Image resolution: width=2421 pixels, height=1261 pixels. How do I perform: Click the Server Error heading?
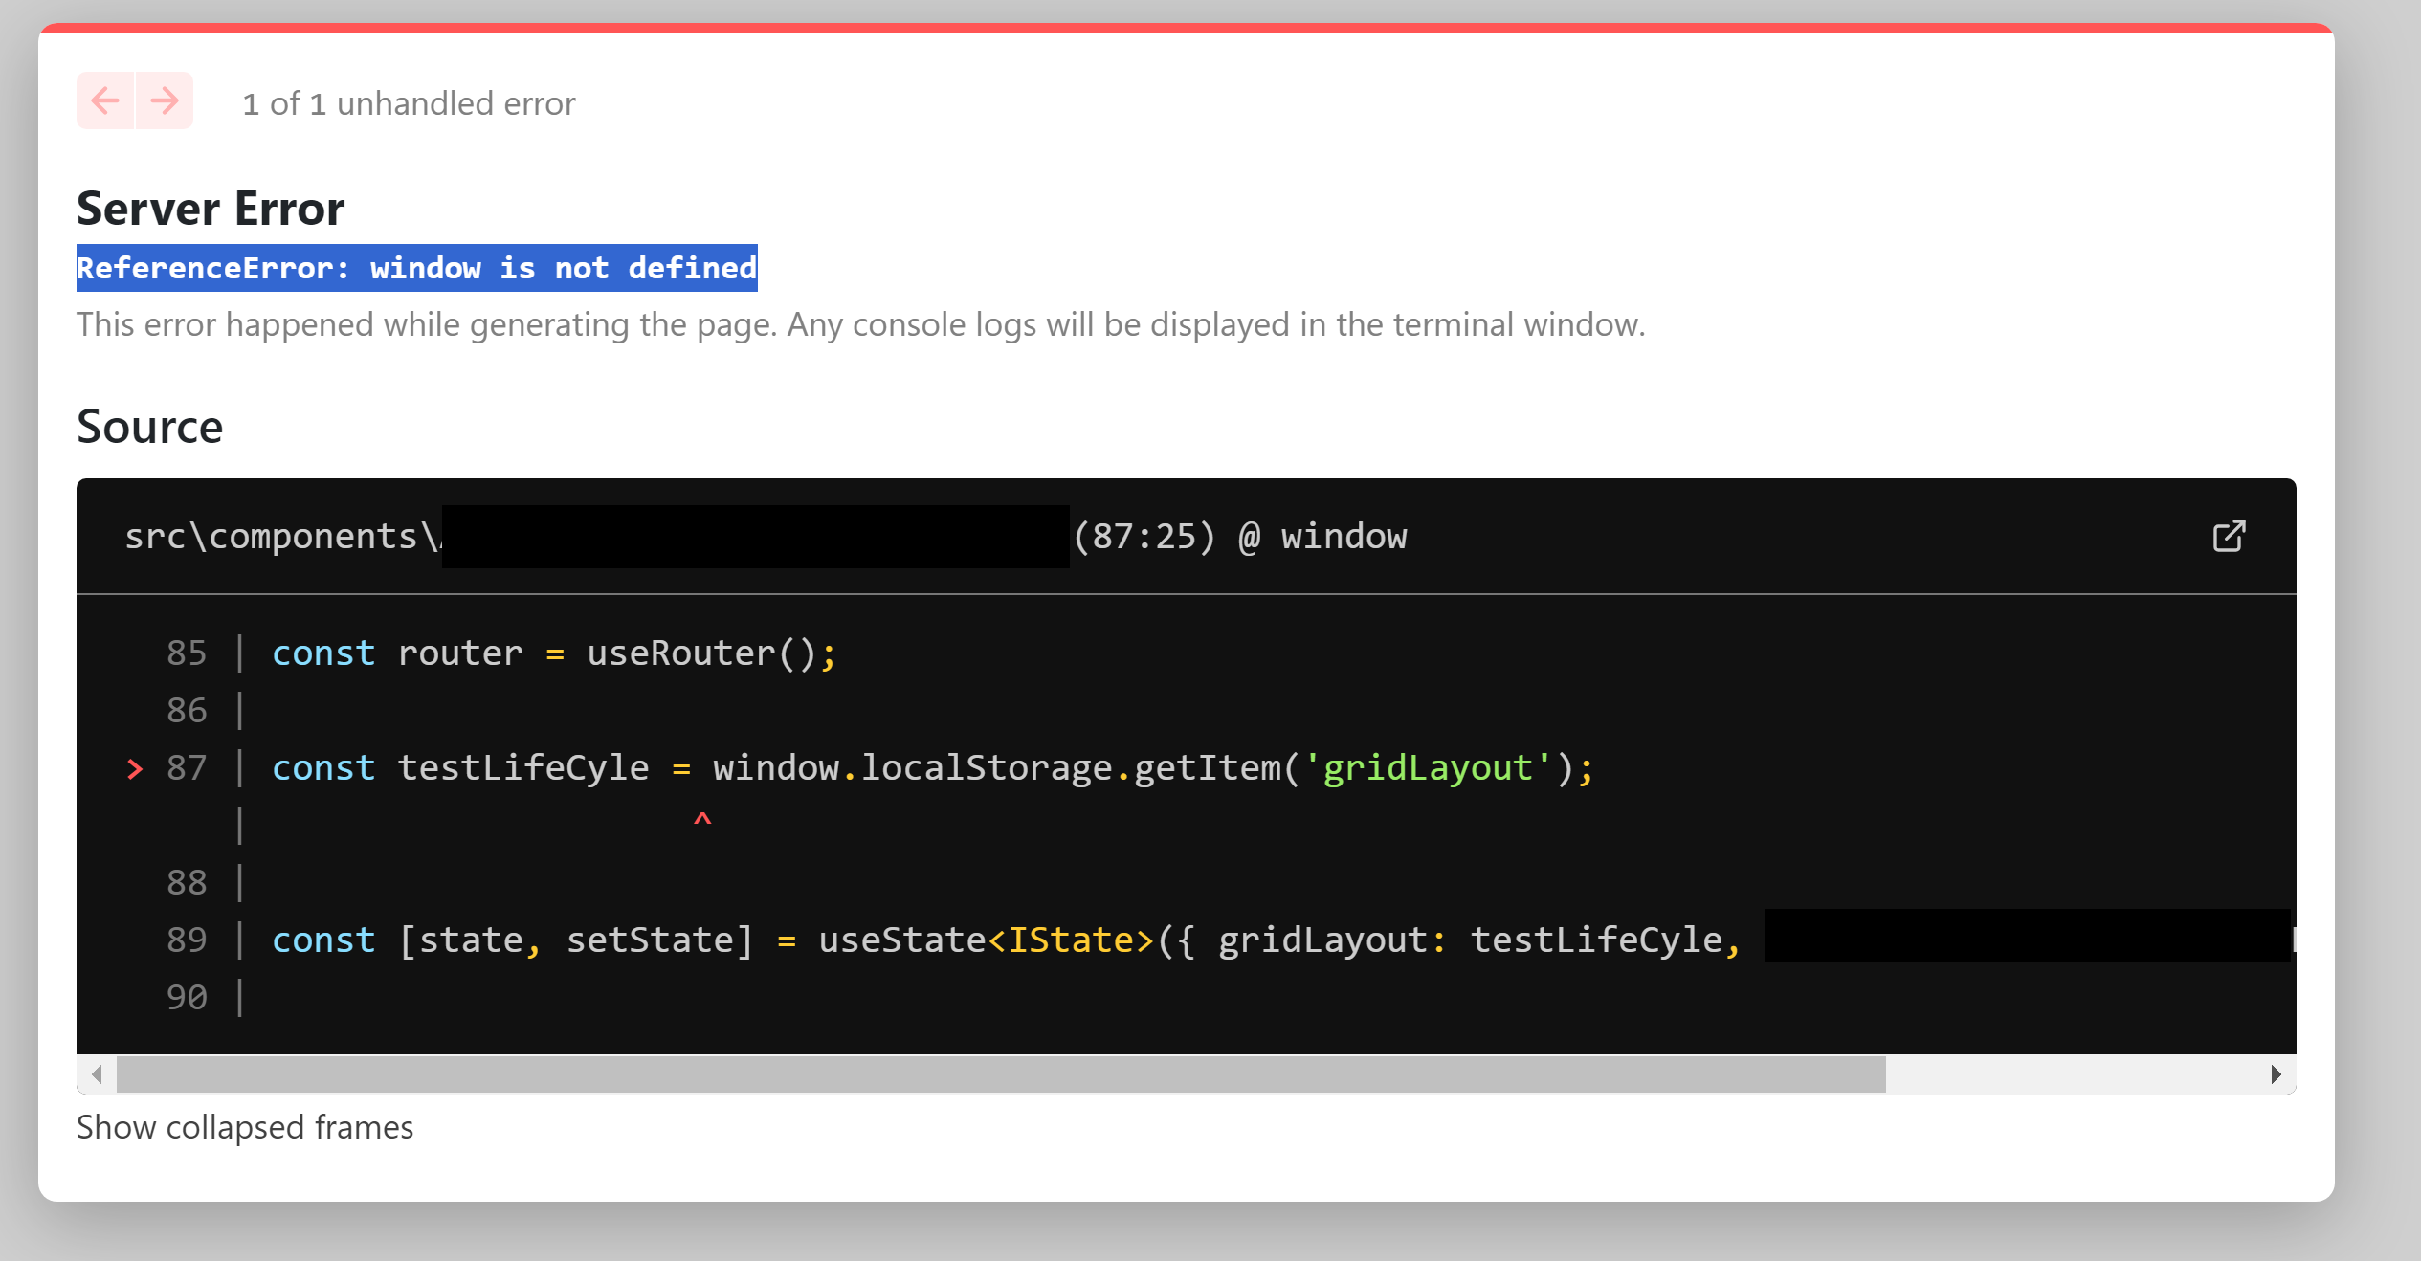pos(211,209)
